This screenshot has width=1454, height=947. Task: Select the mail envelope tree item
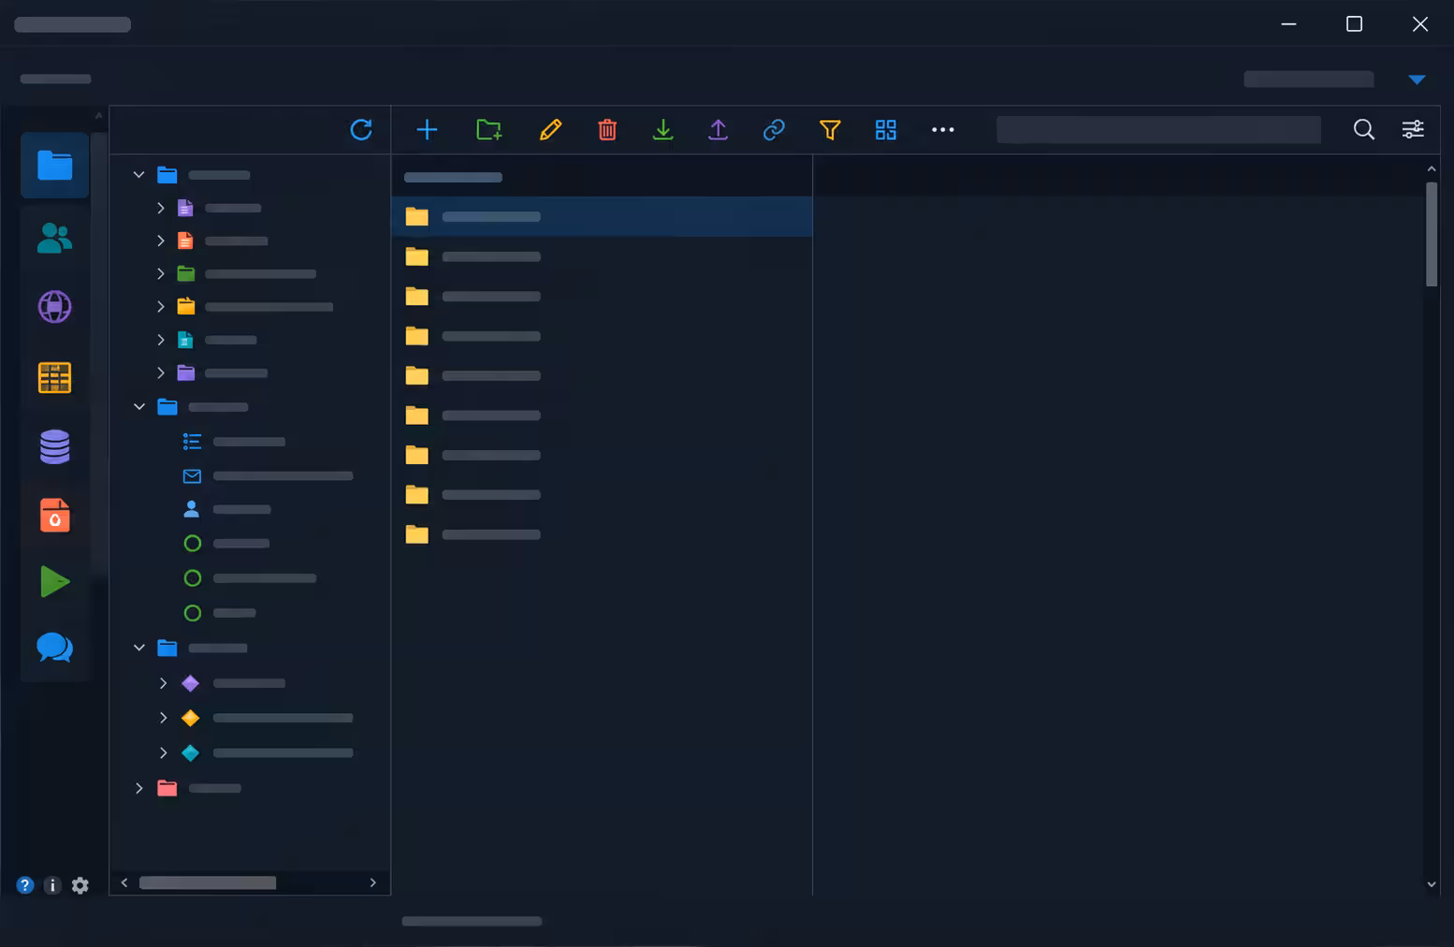[267, 476]
